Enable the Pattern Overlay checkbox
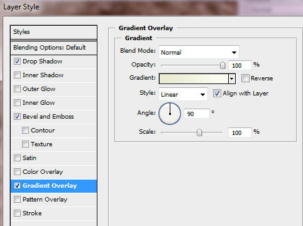 click(17, 200)
